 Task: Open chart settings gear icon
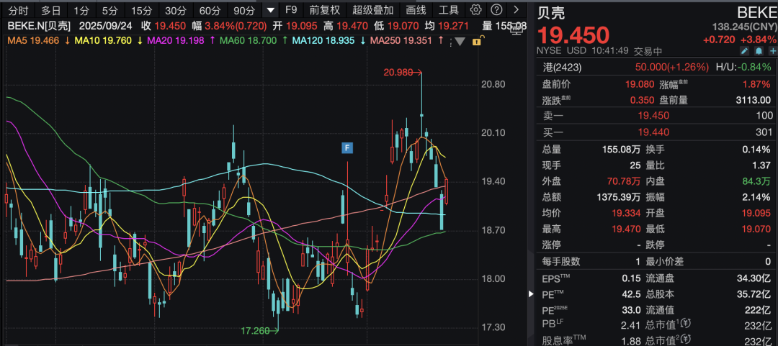[475, 10]
